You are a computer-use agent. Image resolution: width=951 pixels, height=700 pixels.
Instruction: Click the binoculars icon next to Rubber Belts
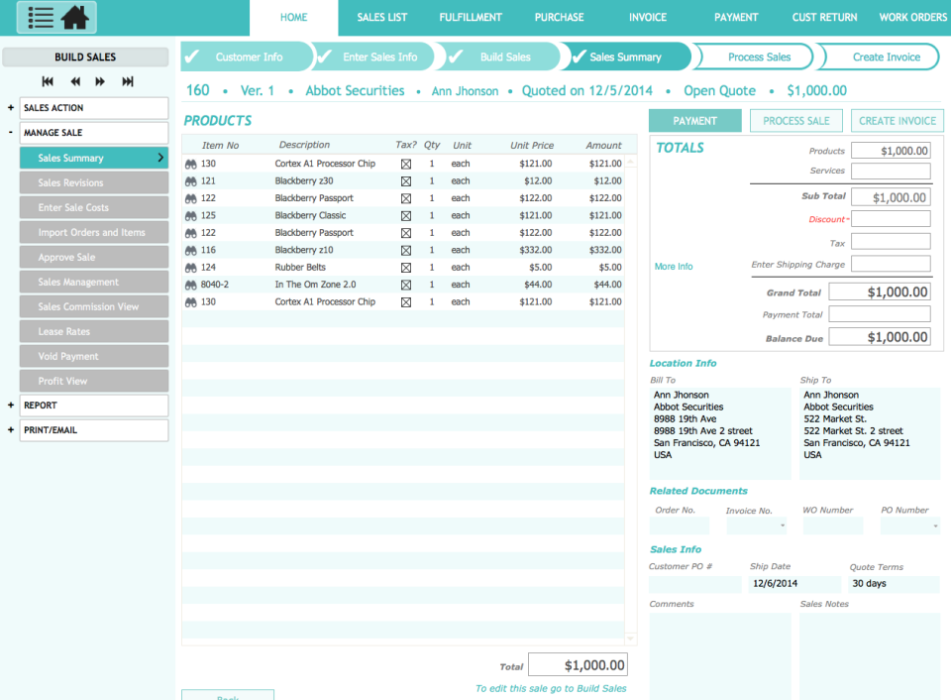tap(189, 267)
